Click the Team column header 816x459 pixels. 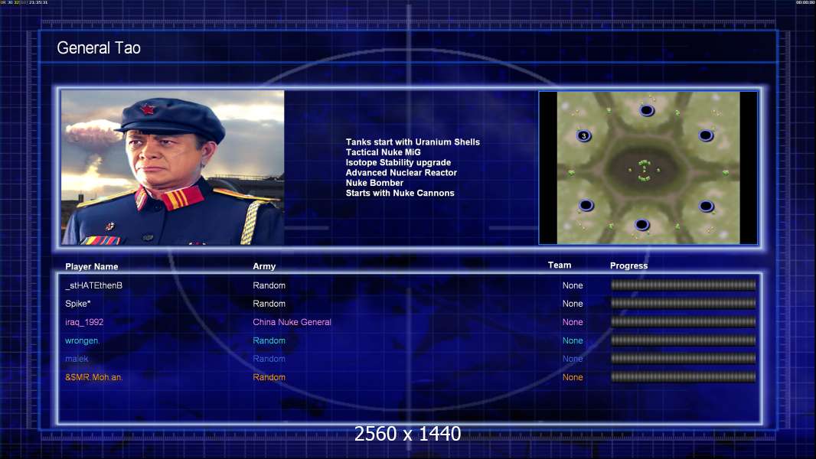click(560, 265)
